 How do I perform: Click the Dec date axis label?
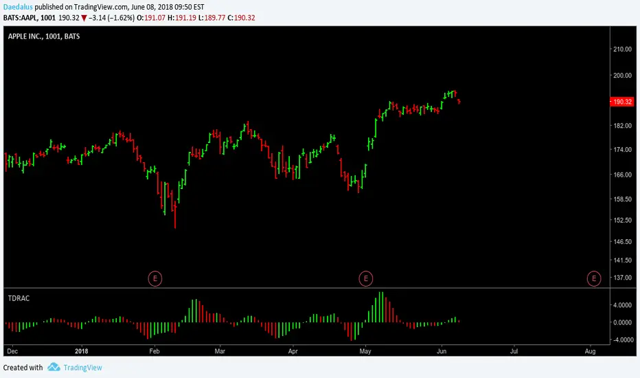[x=12, y=351]
